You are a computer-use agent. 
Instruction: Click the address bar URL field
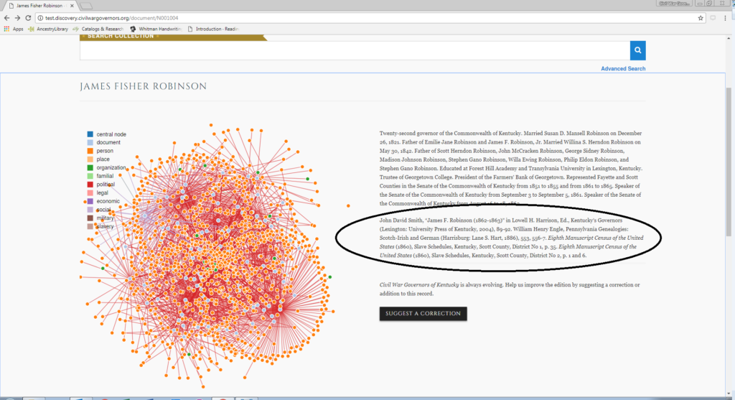[365, 18]
